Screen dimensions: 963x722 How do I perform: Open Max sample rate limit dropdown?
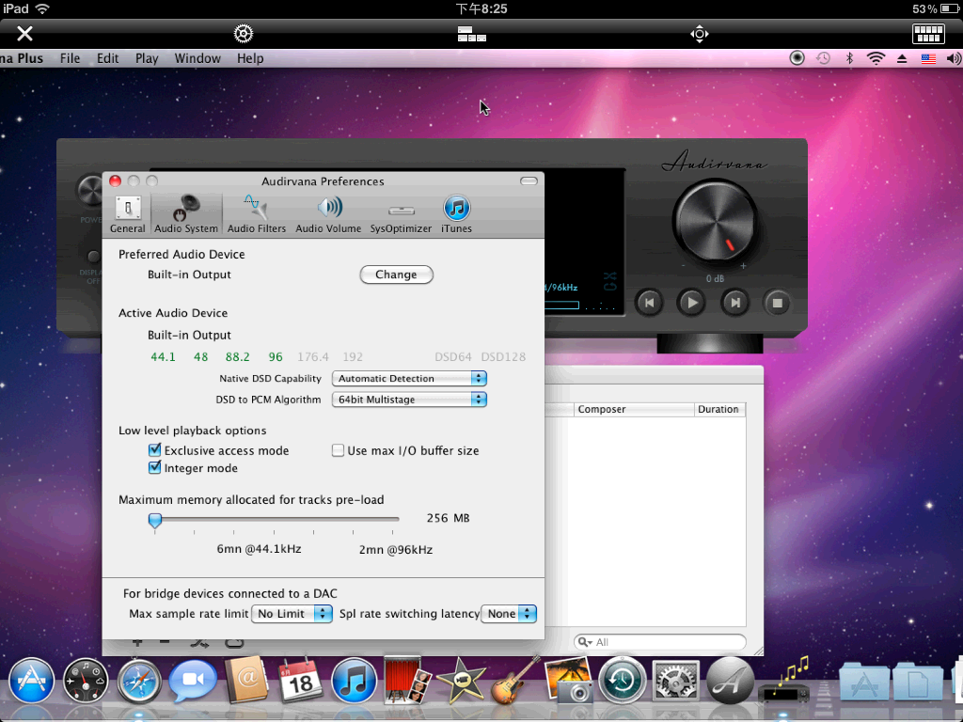pos(292,613)
